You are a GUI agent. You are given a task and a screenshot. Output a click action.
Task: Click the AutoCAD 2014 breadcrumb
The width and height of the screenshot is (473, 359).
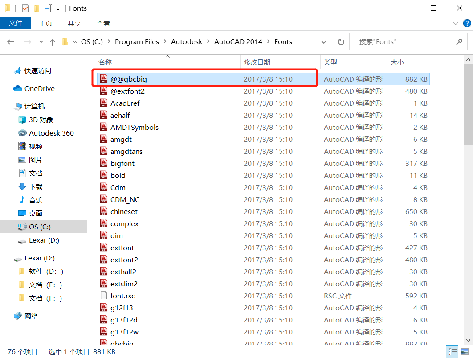[x=238, y=41]
